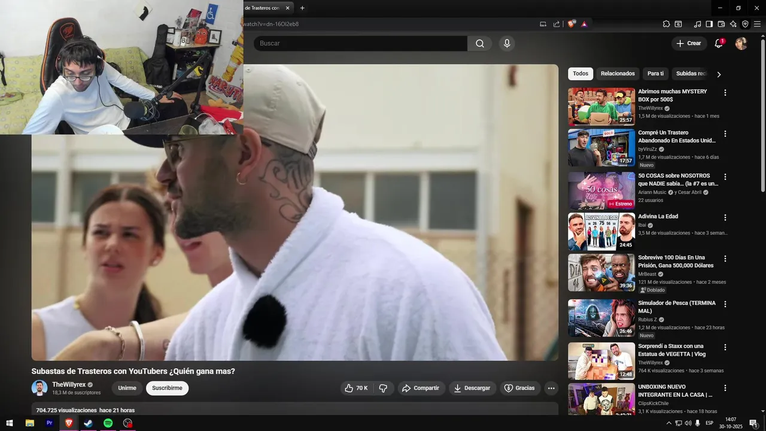The width and height of the screenshot is (766, 431).
Task: Open options for Simulador de Pesca video
Action: tap(725, 304)
